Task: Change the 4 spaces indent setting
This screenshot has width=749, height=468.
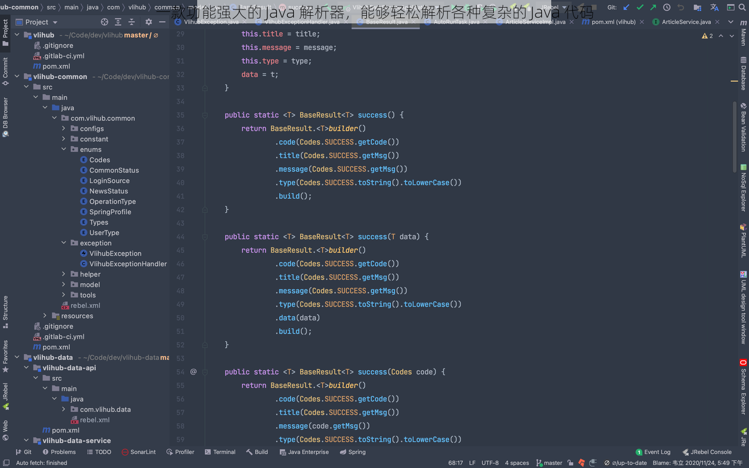Action: [x=517, y=463]
